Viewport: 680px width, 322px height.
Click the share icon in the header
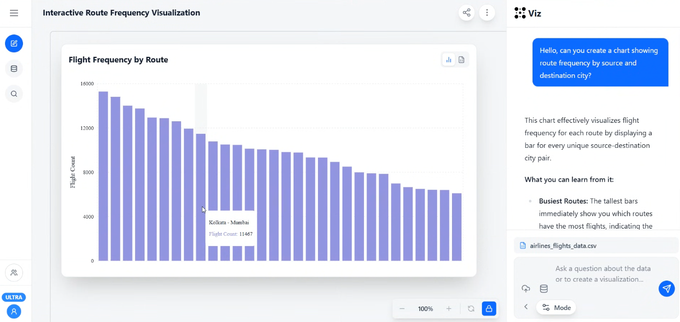coord(466,13)
